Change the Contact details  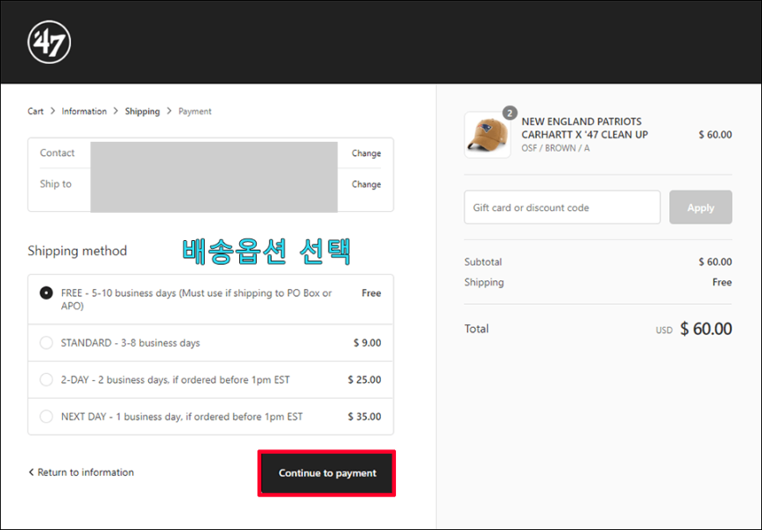point(366,153)
